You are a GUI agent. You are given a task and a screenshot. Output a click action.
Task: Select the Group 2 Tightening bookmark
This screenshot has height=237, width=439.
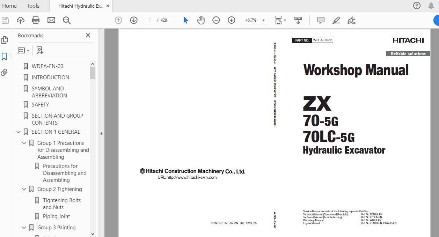pyautogui.click(x=60, y=189)
